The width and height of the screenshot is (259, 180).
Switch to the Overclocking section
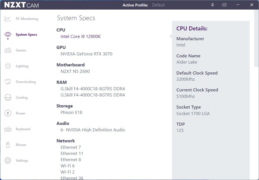coord(26,82)
